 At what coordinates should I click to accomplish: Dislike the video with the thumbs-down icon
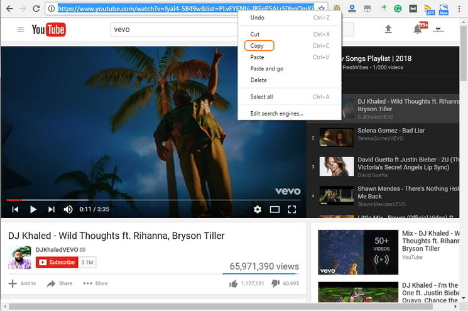(276, 283)
